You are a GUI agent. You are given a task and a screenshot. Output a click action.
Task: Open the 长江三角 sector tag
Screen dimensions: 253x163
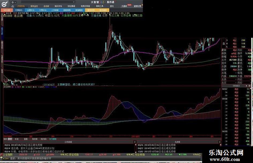[114, 16]
